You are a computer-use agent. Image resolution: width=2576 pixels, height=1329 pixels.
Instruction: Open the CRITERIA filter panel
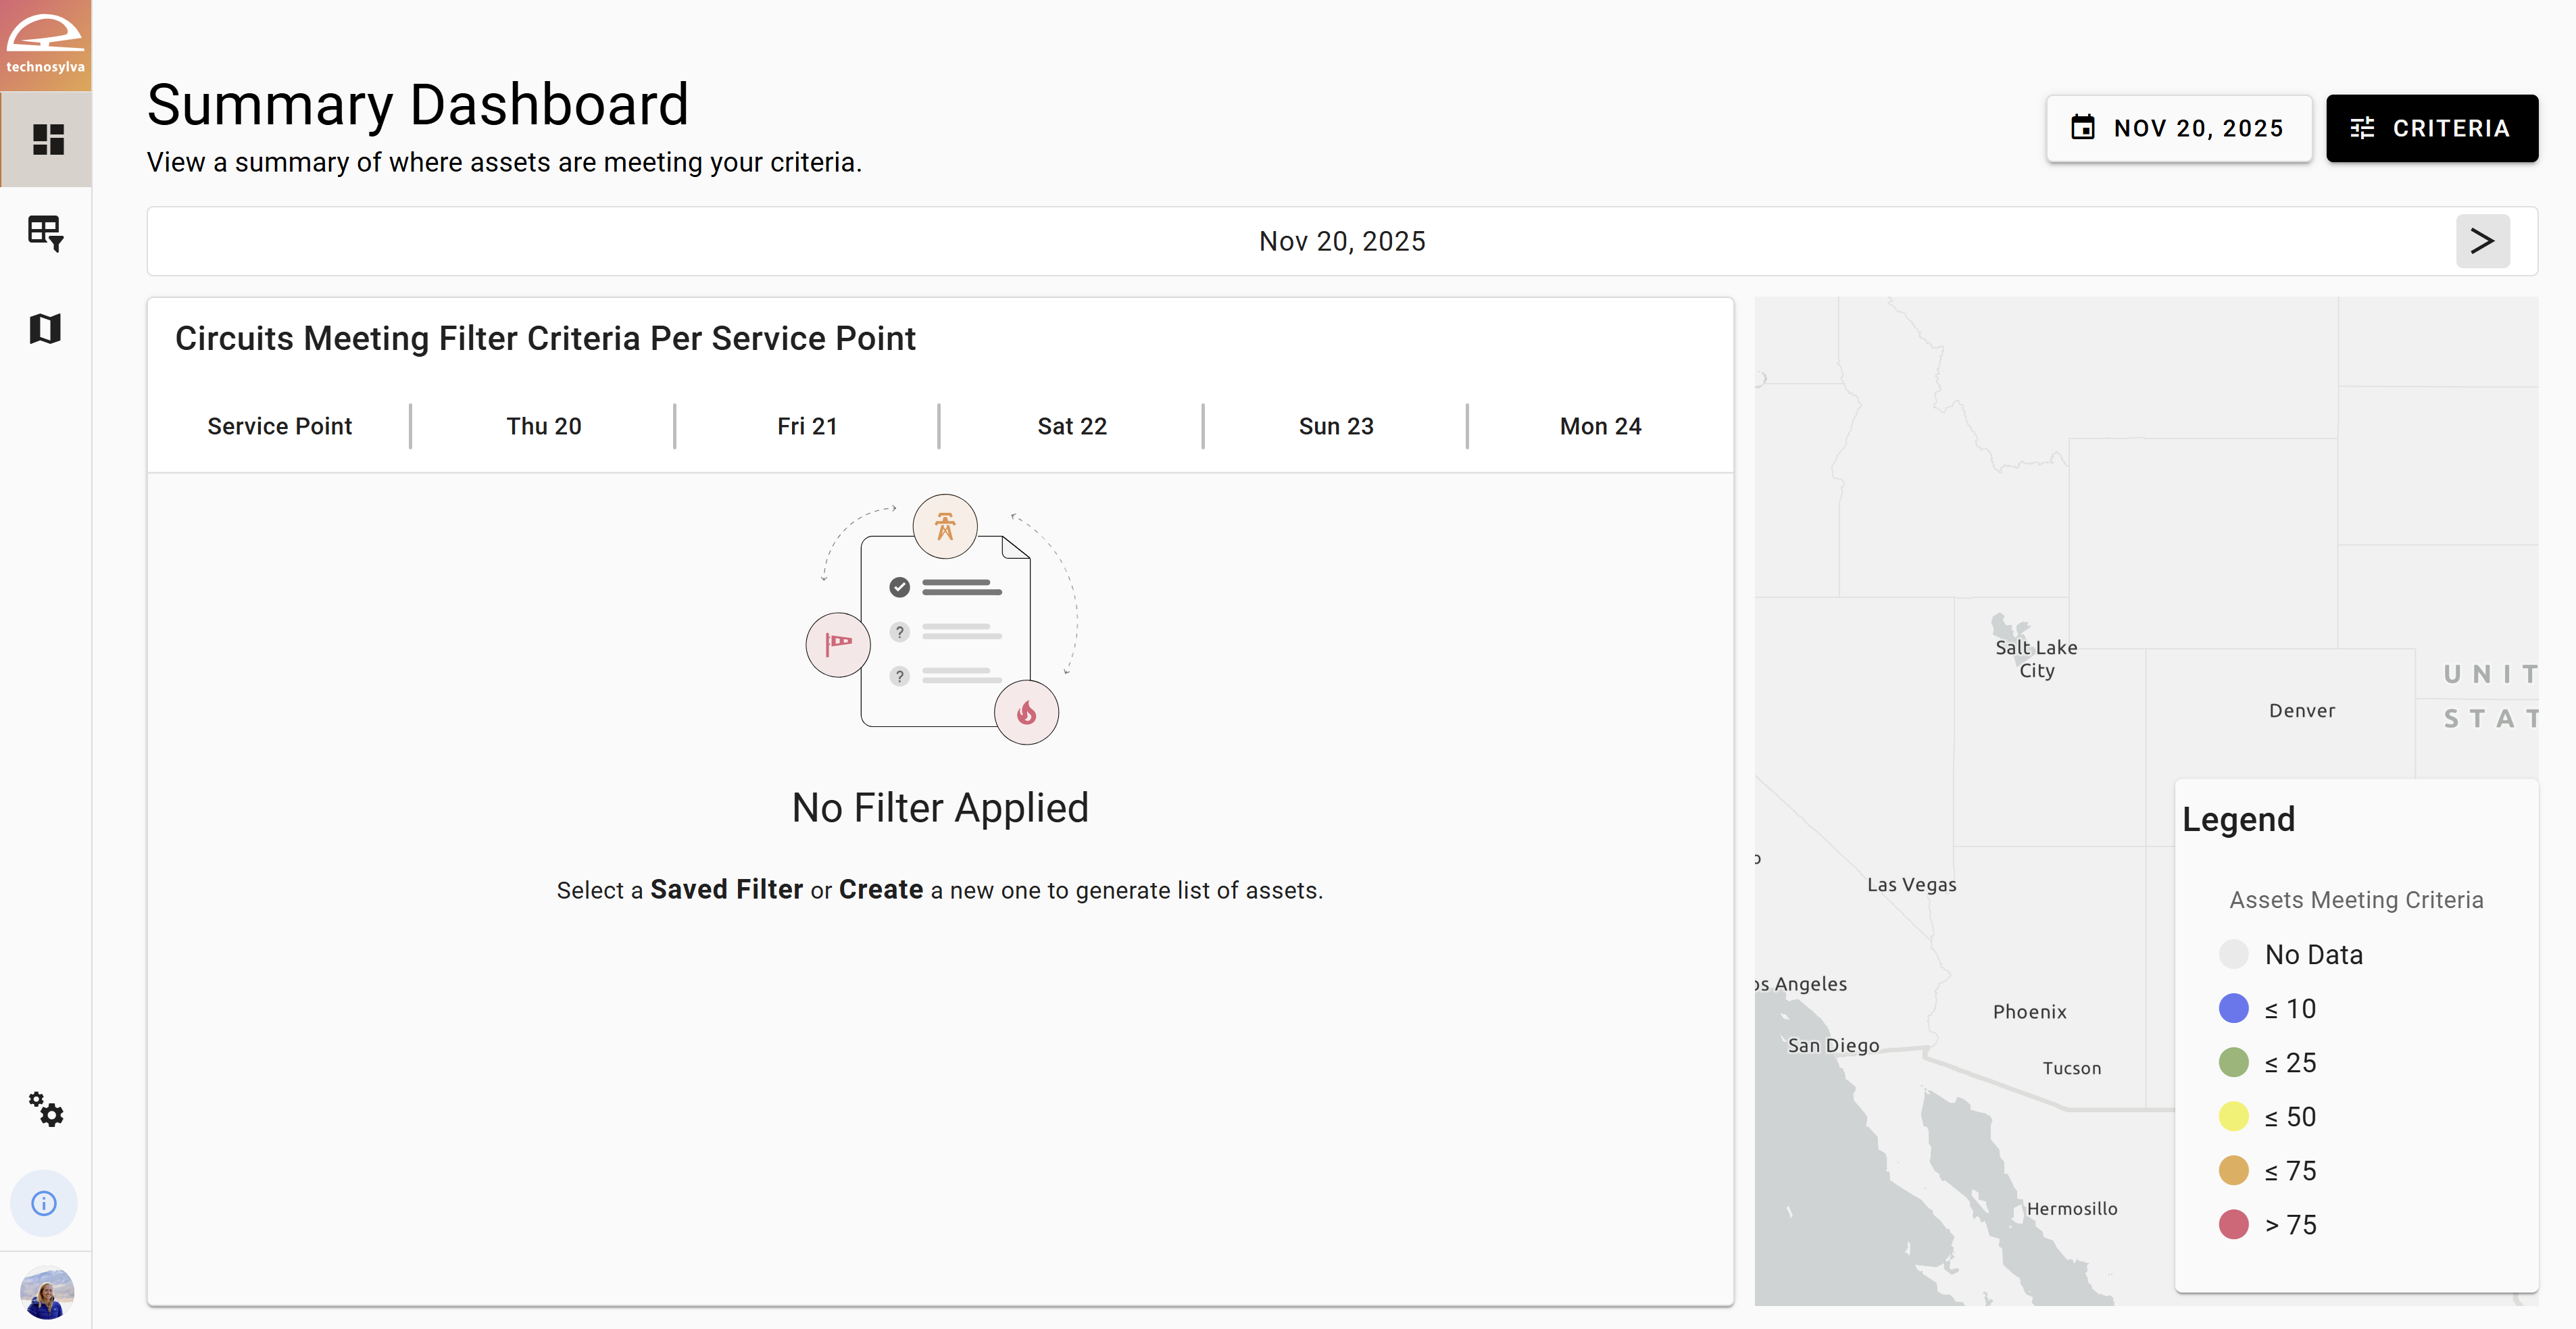point(2431,128)
